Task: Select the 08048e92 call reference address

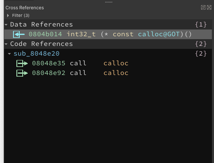Action: pos(48,73)
